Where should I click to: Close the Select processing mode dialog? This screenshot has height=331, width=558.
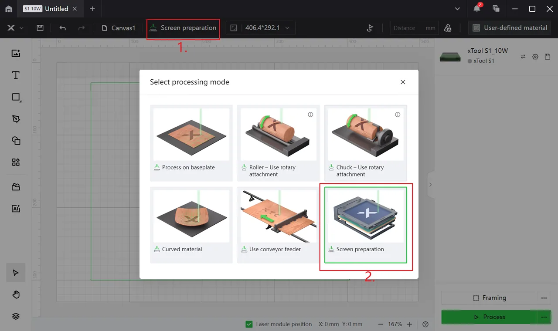pyautogui.click(x=403, y=82)
